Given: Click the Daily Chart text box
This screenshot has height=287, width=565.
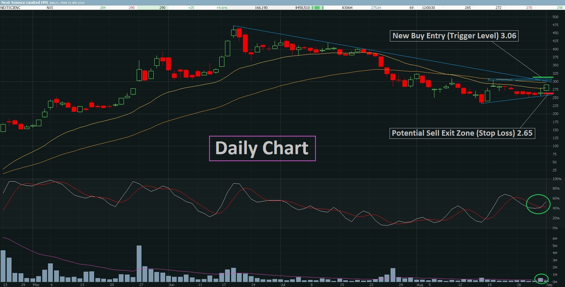Looking at the screenshot, I should tap(262, 148).
